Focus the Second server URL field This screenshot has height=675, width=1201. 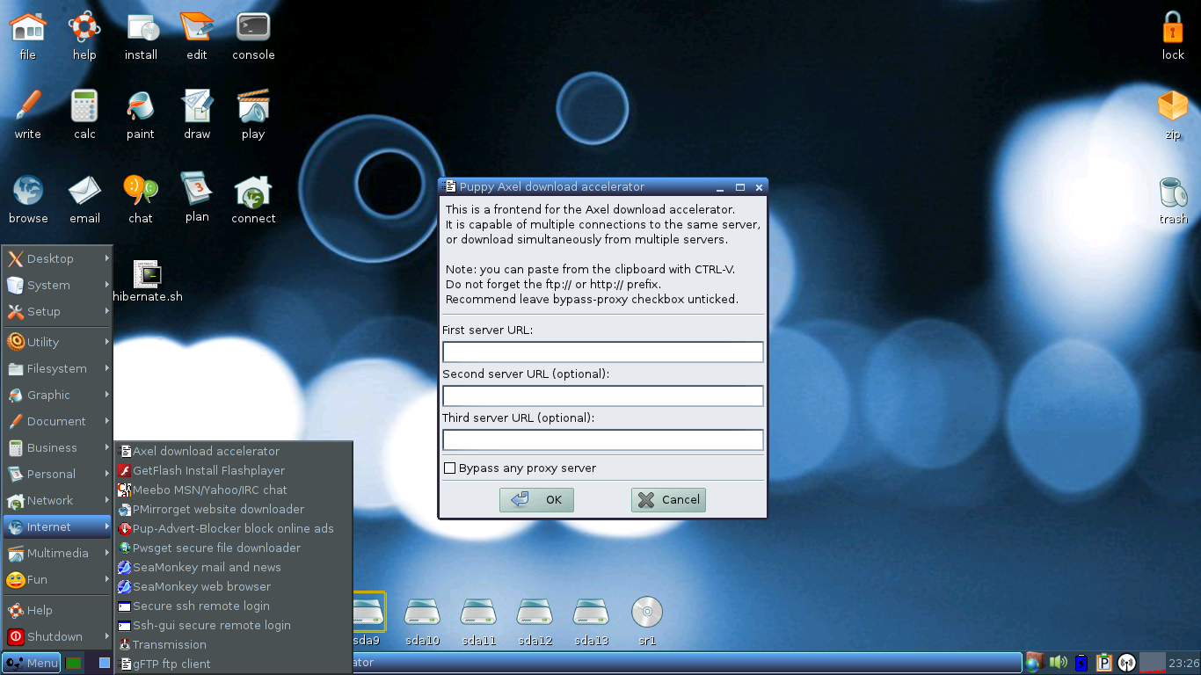(x=603, y=396)
